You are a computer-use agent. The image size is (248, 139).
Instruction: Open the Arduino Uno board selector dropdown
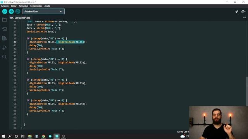click(43, 11)
